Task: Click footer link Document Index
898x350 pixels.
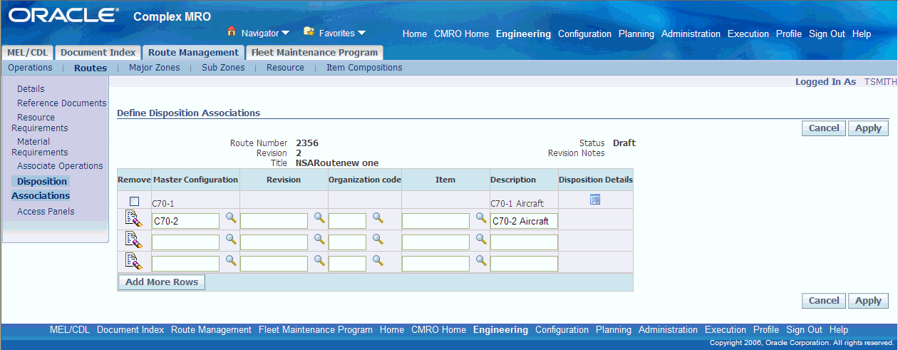Action: point(130,329)
